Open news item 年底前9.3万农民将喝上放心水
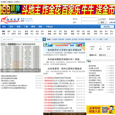Screen dimensions: 115x115 (64, 83)
